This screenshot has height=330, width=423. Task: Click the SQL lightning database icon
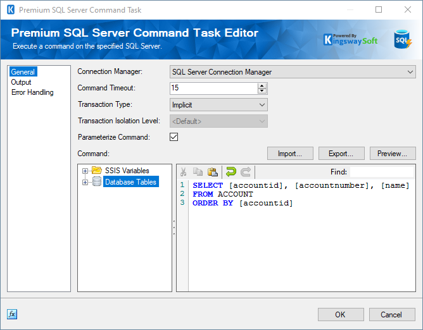(403, 39)
